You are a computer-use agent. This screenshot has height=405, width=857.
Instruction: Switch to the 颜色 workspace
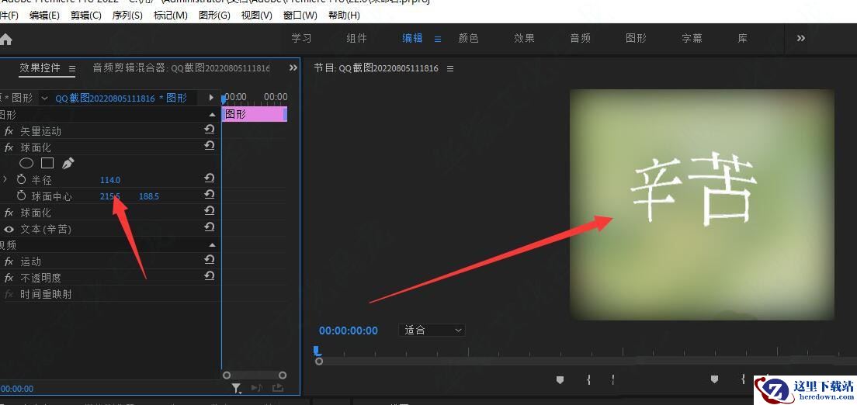point(468,38)
